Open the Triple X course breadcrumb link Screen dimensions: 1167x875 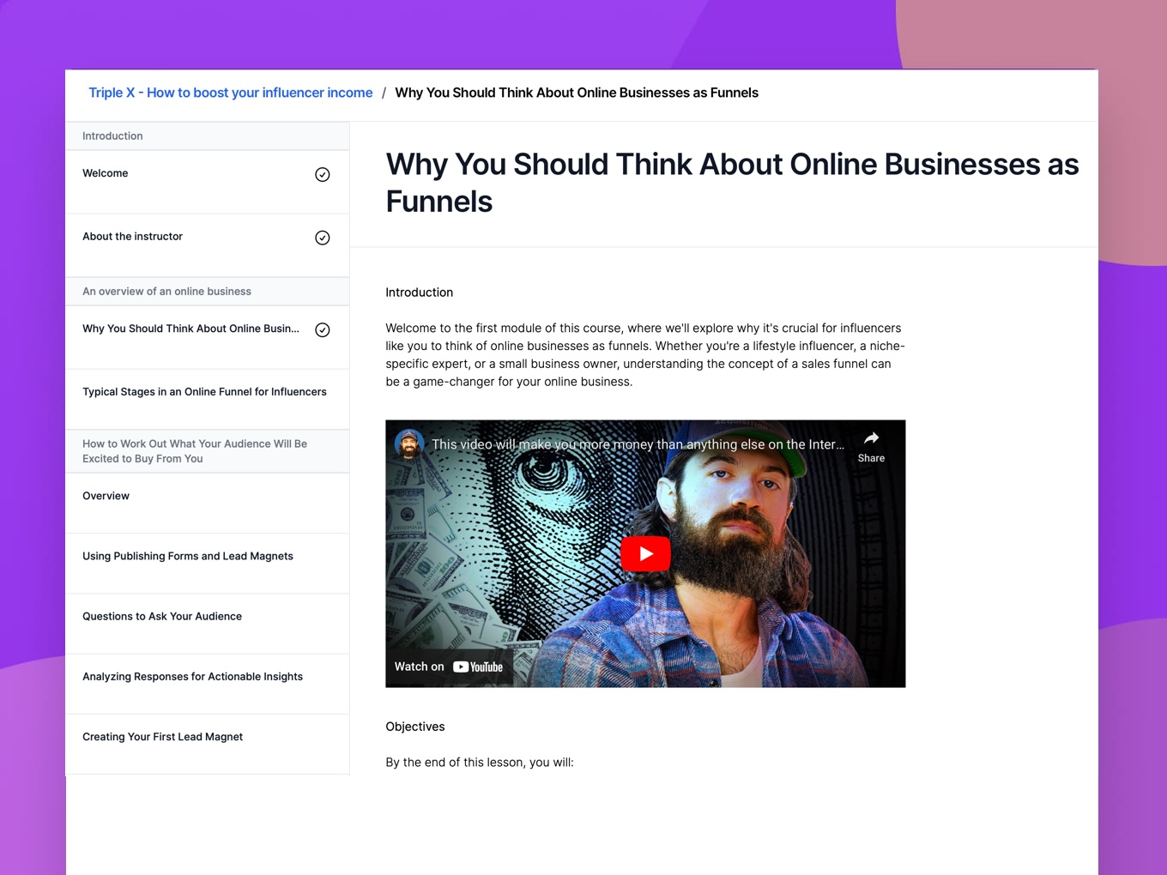(x=231, y=93)
